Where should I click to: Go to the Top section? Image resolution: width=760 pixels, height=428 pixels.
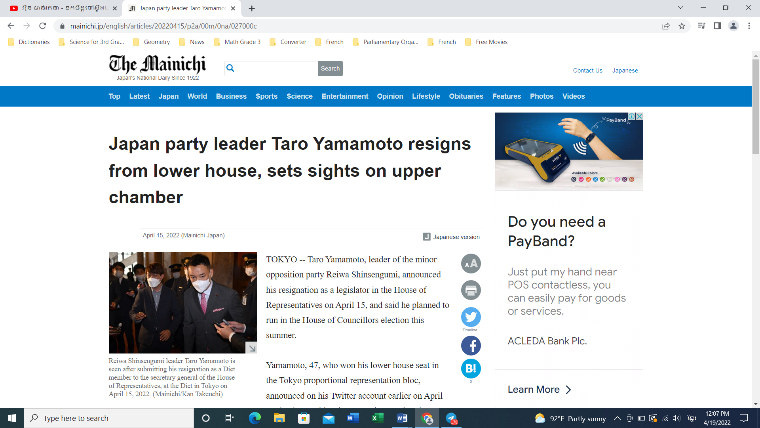[x=114, y=96]
